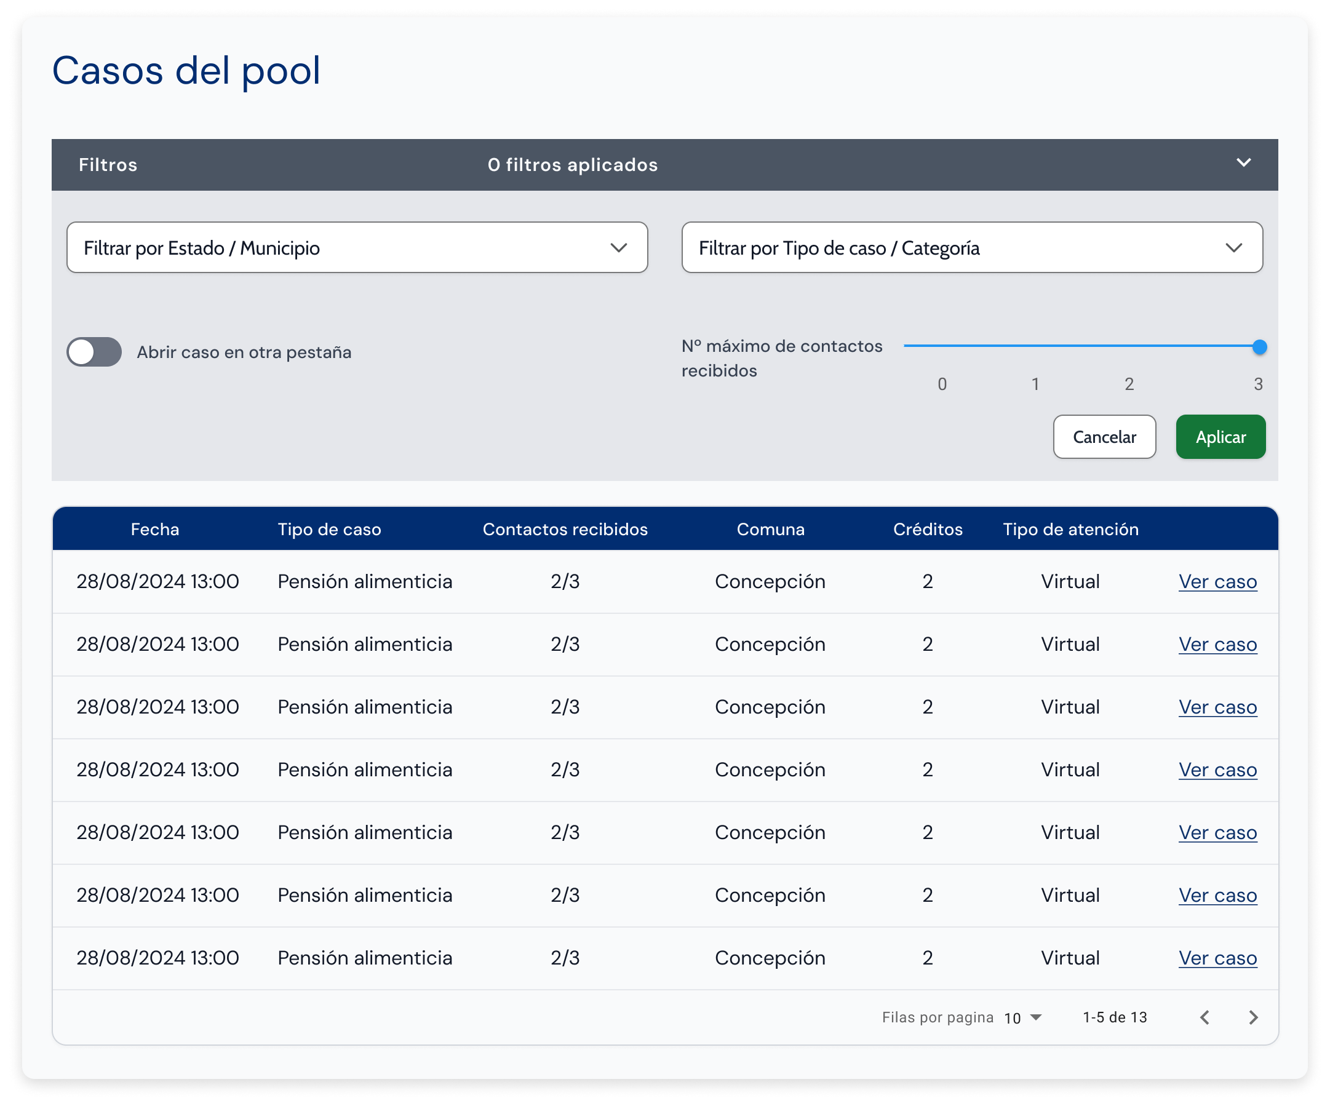Open Filtrar por Estado / Municipio dropdown
Viewport: 1330px width, 1106px height.
point(357,248)
